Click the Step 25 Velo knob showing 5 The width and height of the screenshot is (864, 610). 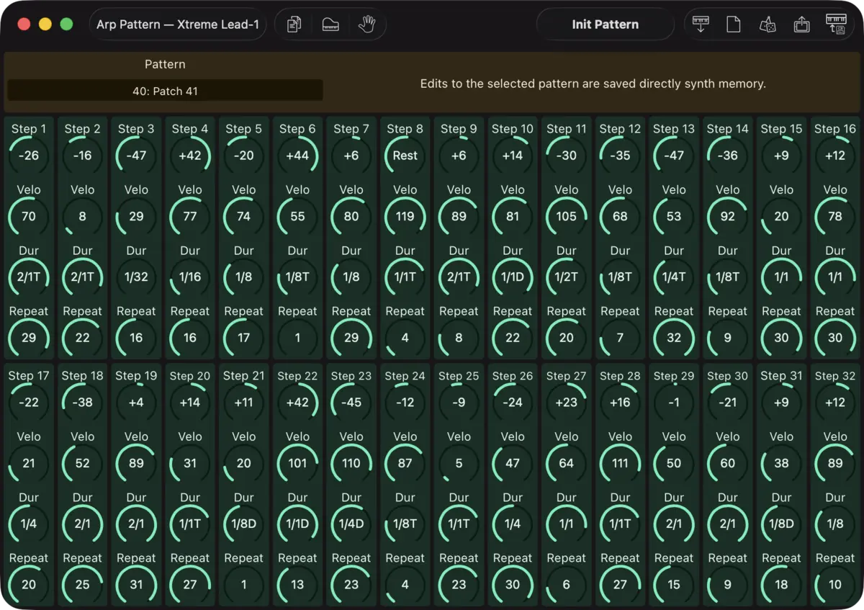click(x=459, y=463)
